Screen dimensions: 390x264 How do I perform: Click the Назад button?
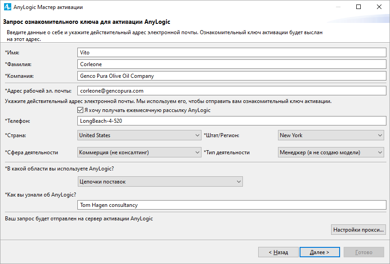pos(278,252)
